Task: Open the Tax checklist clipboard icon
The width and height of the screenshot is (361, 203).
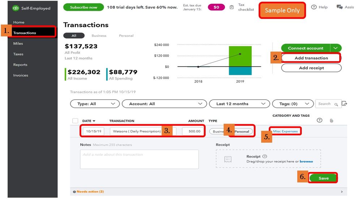Action: click(x=232, y=7)
